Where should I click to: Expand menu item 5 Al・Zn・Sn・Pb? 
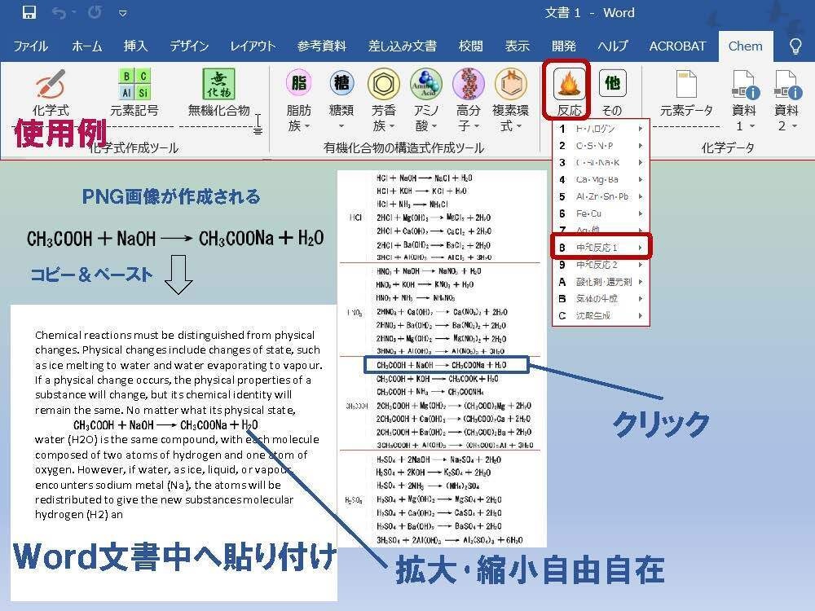pos(601,196)
